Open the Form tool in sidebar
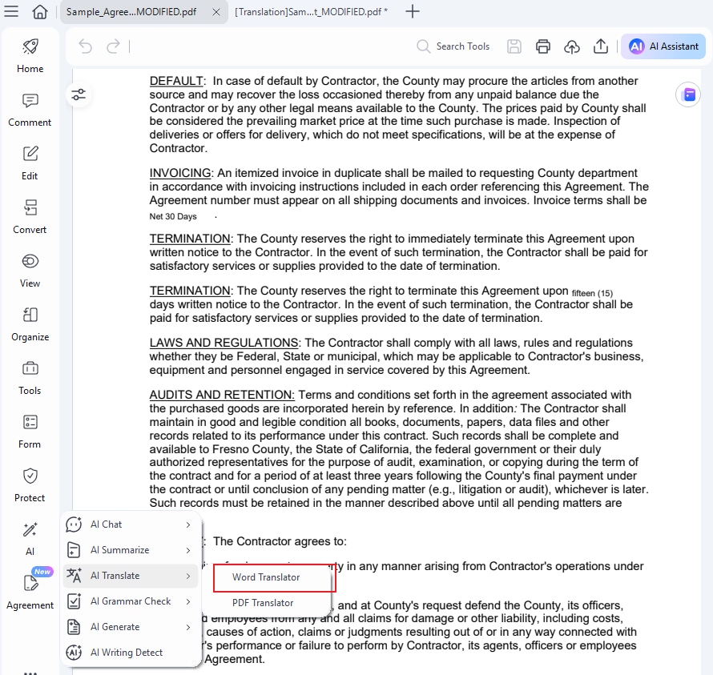Screen dimensions: 713x675 [x=30, y=432]
